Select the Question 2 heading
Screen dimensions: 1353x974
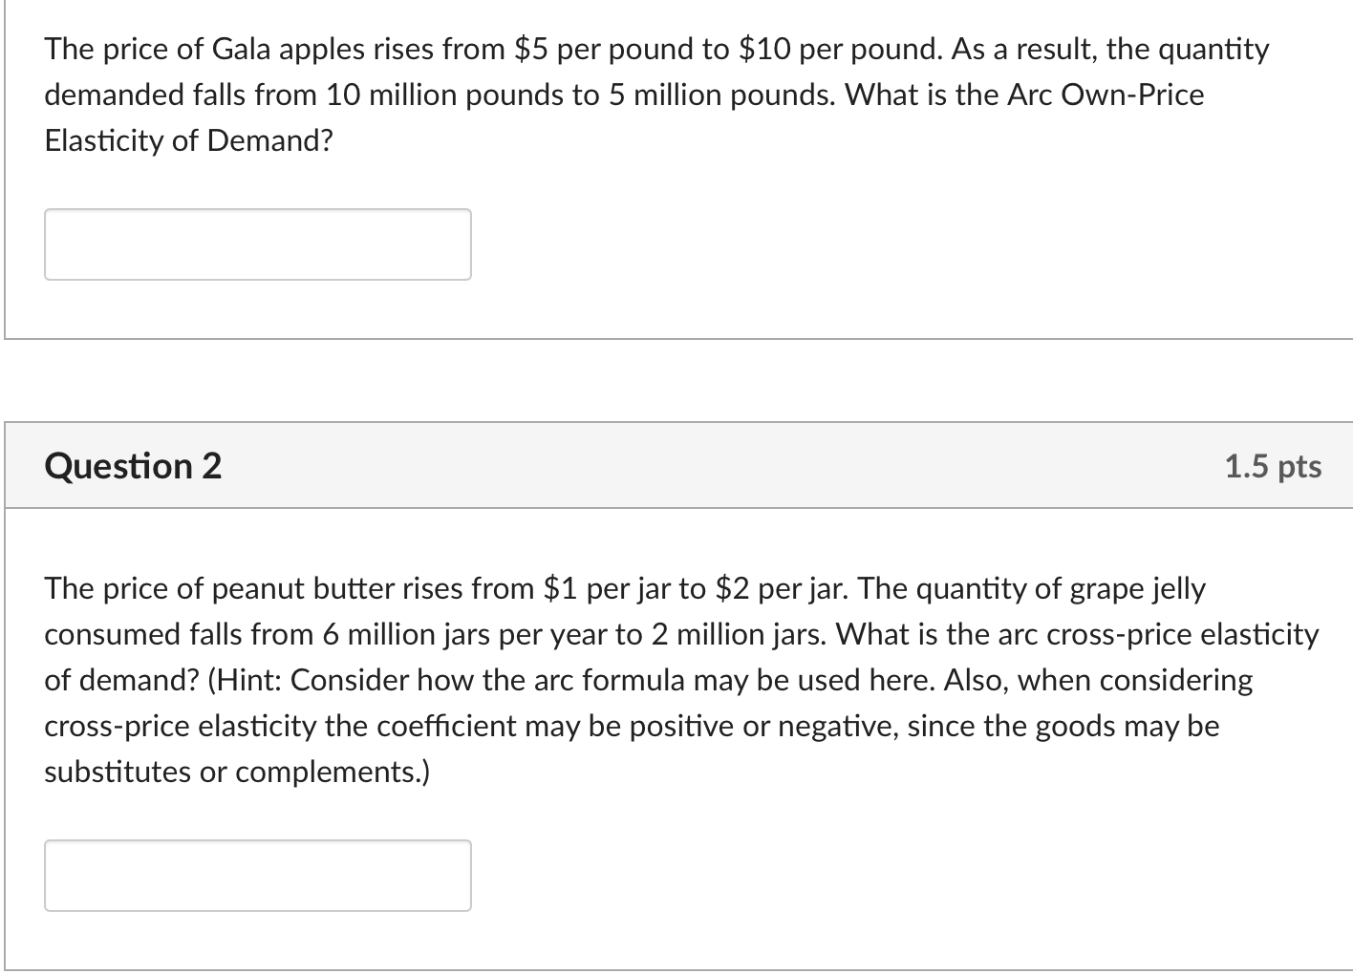133,466
